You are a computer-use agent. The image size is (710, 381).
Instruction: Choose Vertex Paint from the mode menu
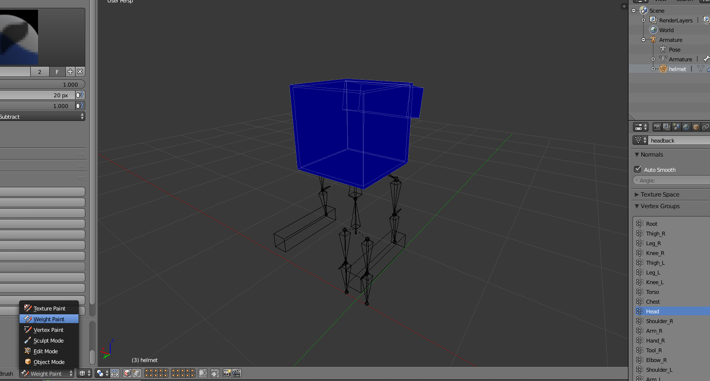(49, 330)
